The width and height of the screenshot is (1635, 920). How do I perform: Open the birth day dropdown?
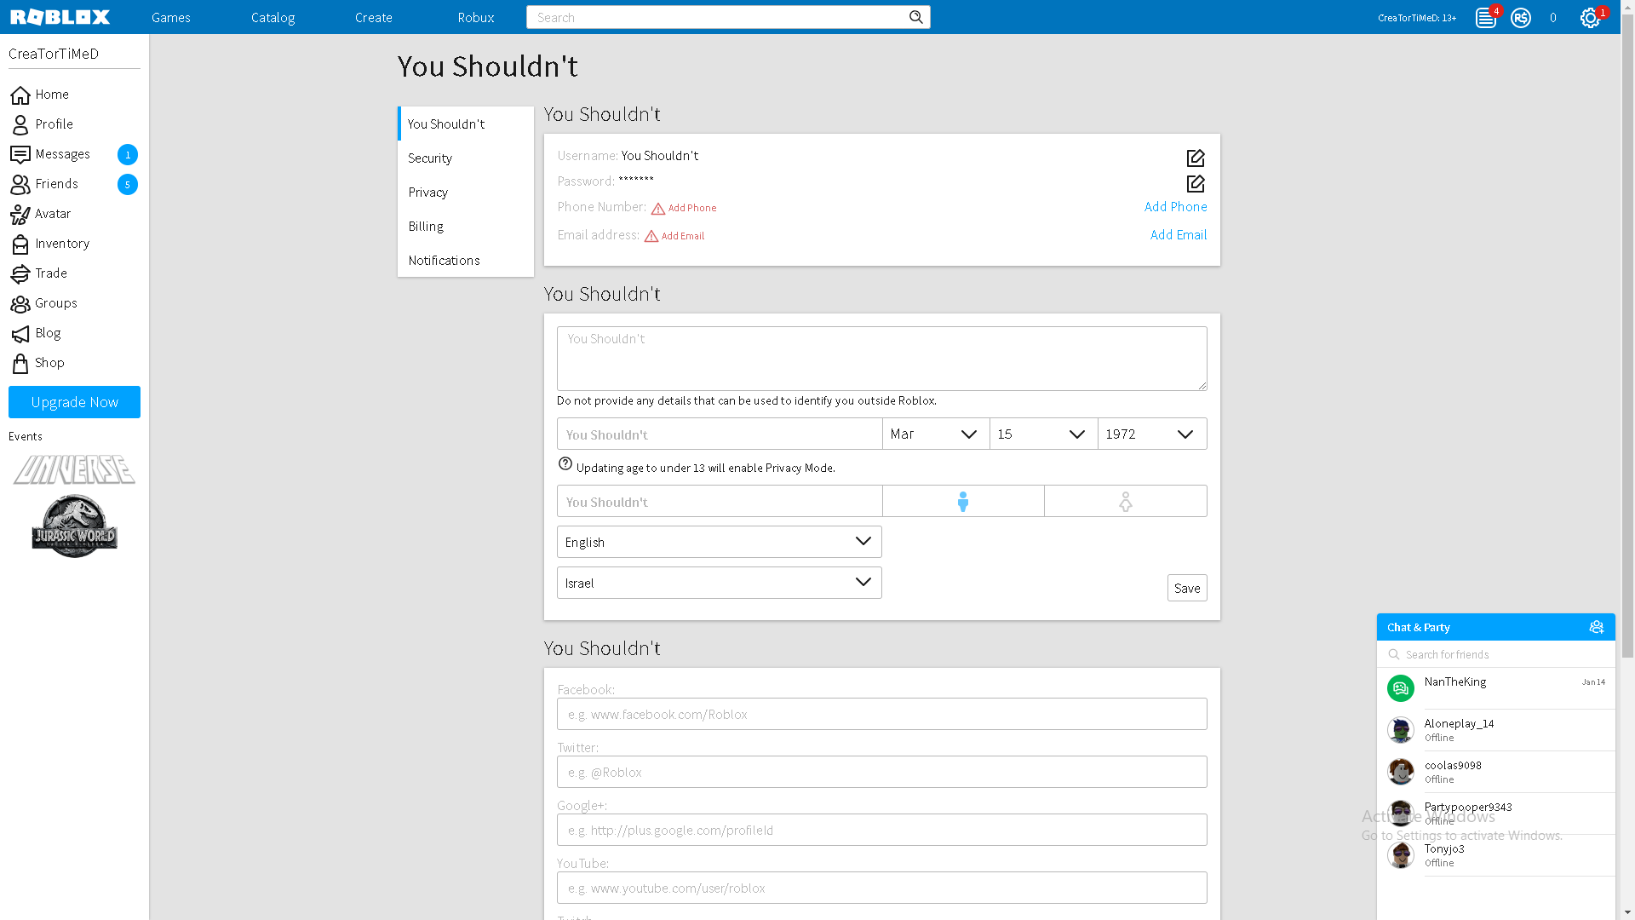point(1044,434)
